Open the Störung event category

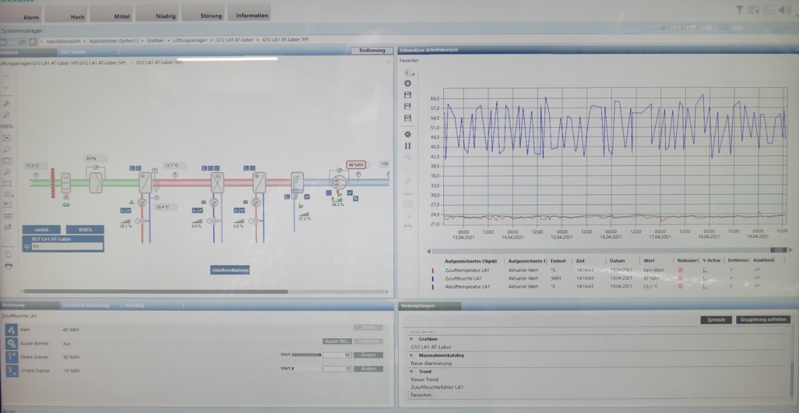[x=202, y=13]
